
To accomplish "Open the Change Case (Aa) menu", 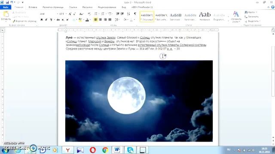I will point(81,14).
